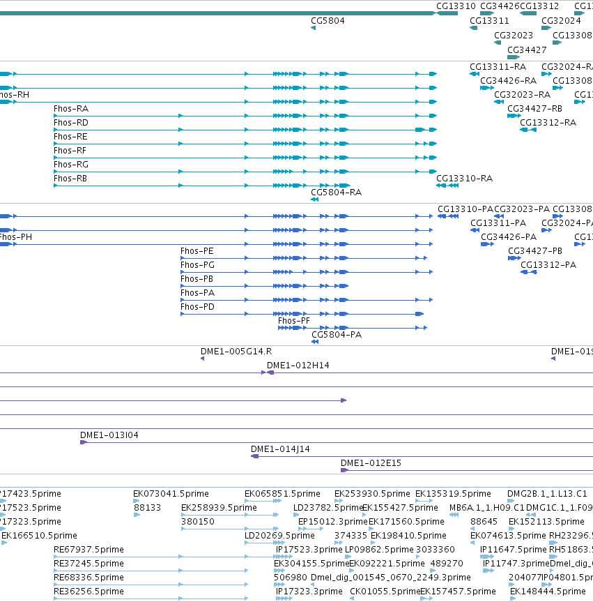Screen dimensions: 593x602
Task: Select the EK166510.5prime EST label
Action: pyautogui.click(x=39, y=536)
